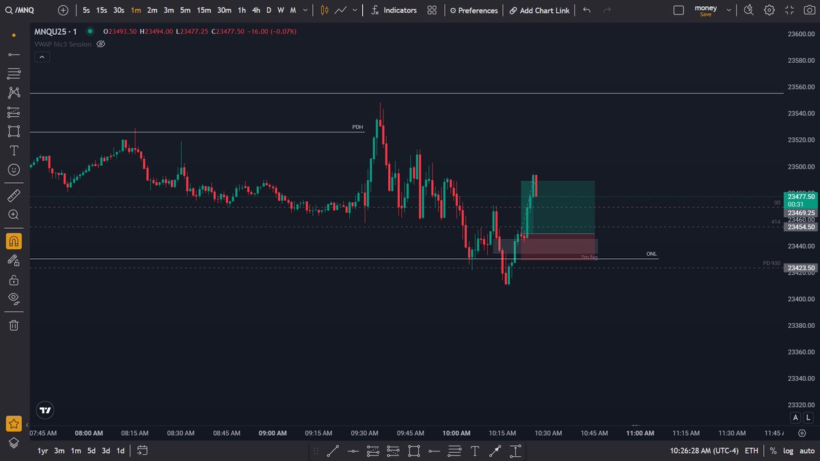Set date range to 5d
The height and width of the screenshot is (461, 820).
point(92,451)
